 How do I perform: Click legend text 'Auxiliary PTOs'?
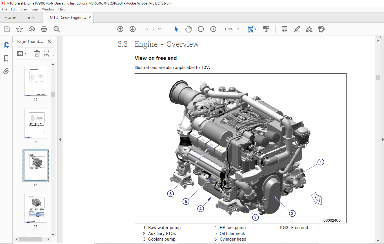click(162, 234)
